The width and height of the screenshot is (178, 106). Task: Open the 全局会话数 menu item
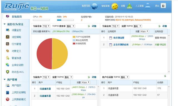click(x=18, y=65)
